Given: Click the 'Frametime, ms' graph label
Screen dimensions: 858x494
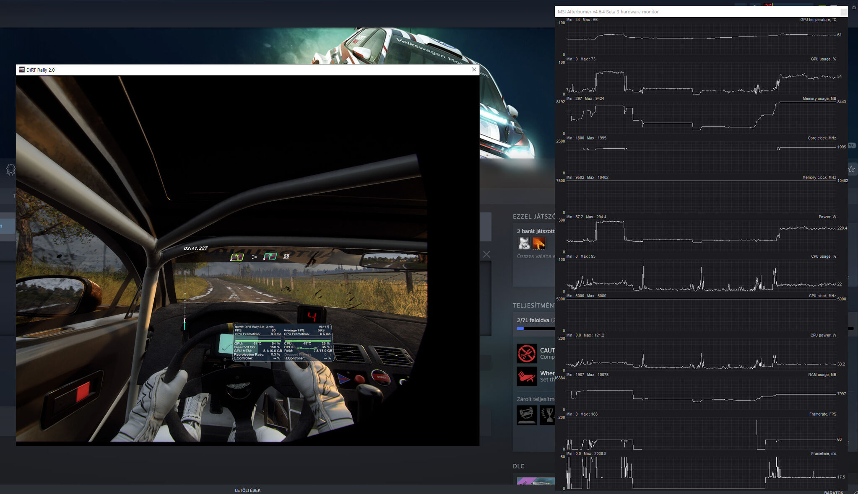Looking at the screenshot, I should tap(823, 453).
